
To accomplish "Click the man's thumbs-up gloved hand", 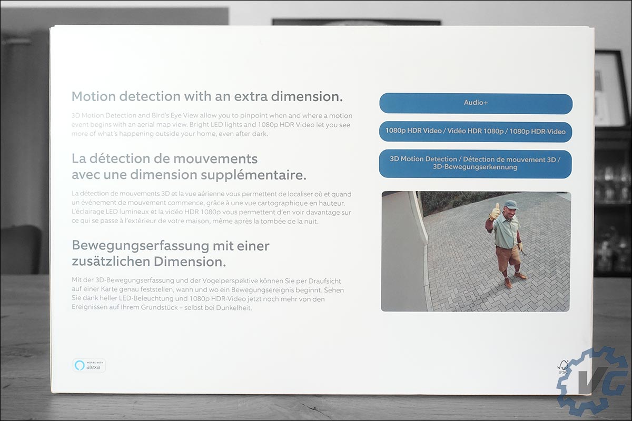I will [494, 212].
